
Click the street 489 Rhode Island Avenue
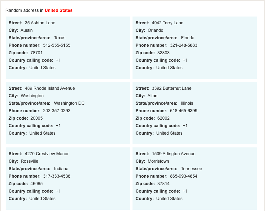pyautogui.click(x=50, y=88)
